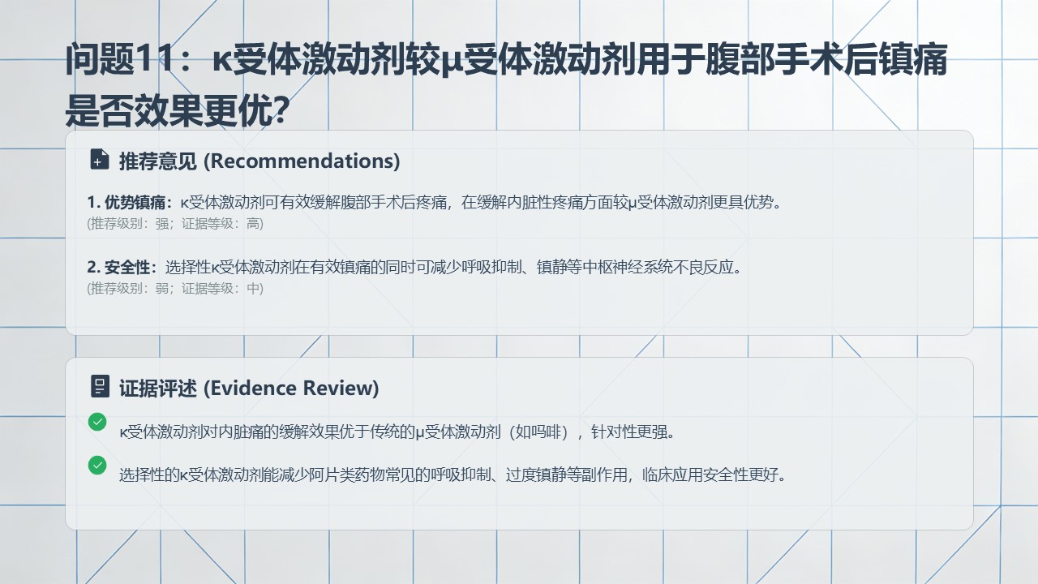Select the 推荐级别：强；证据等级：高 note
Image resolution: width=1038 pixels, height=584 pixels.
pyautogui.click(x=175, y=224)
